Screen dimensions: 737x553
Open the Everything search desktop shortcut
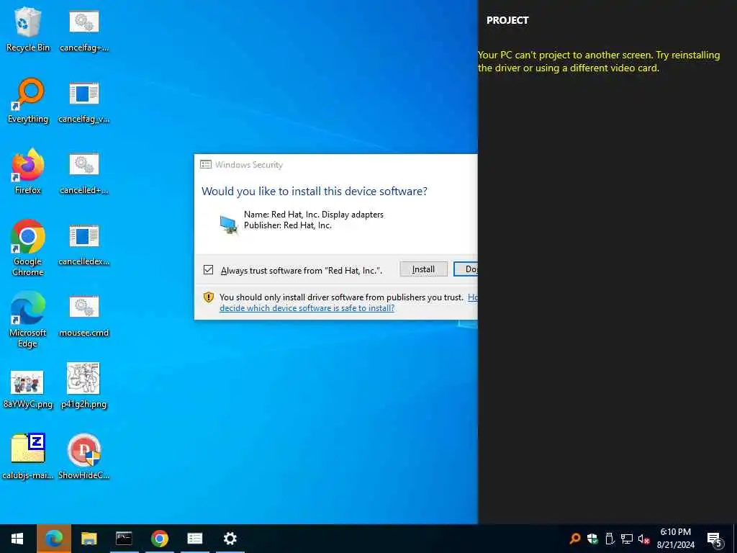tap(28, 101)
